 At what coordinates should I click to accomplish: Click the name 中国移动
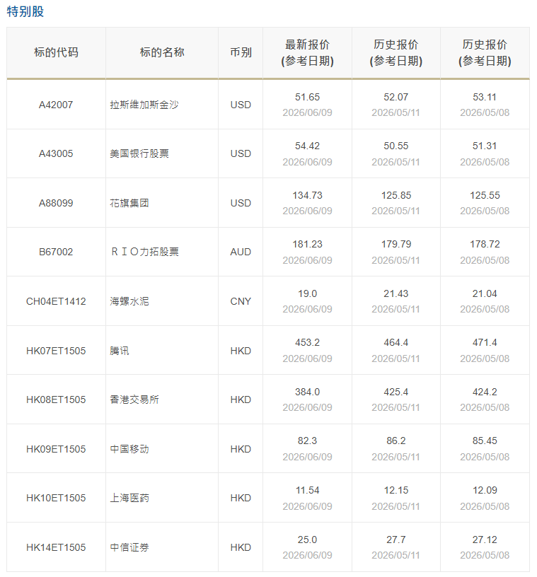129,449
